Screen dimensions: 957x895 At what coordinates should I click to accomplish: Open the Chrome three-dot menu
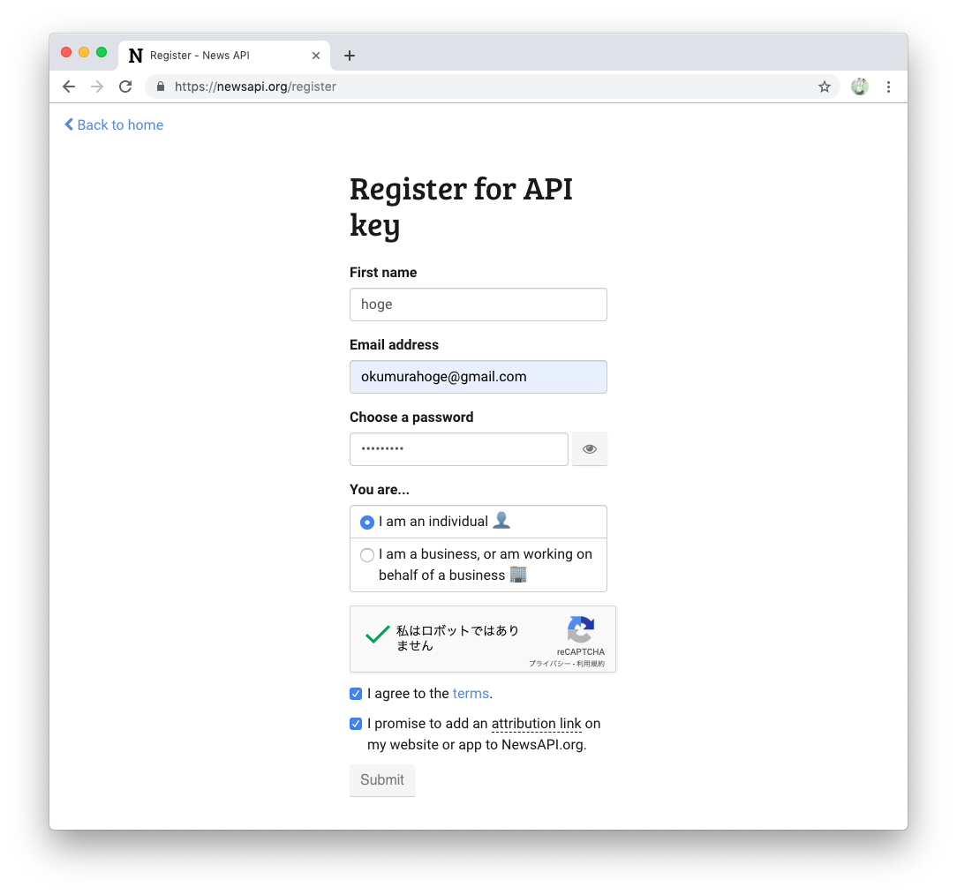click(x=888, y=86)
